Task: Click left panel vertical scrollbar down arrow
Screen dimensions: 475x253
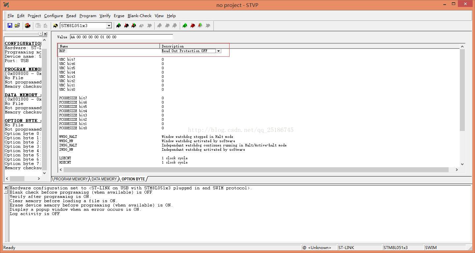Action: coord(44,173)
